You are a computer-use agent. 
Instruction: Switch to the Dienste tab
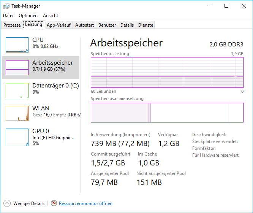(146, 25)
